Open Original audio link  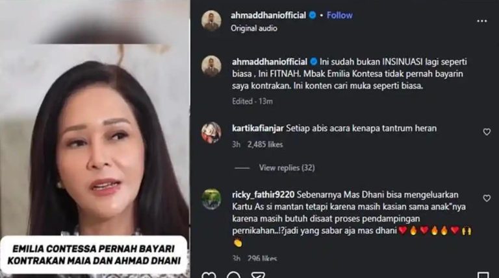point(254,29)
